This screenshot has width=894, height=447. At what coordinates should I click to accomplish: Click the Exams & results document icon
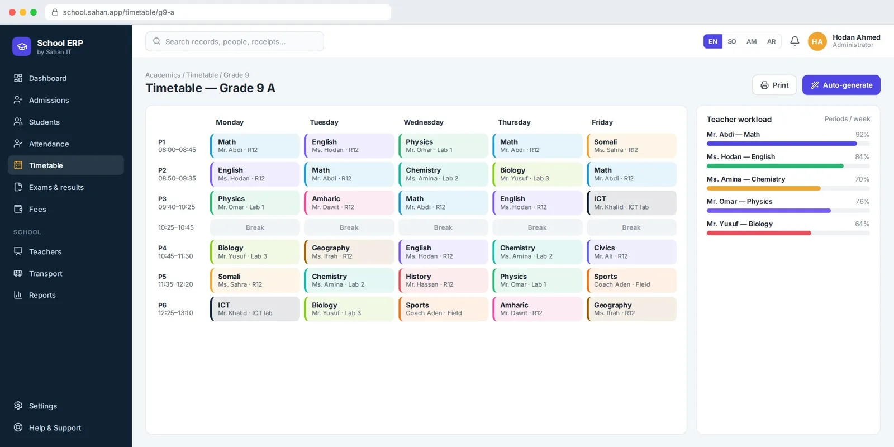(18, 187)
